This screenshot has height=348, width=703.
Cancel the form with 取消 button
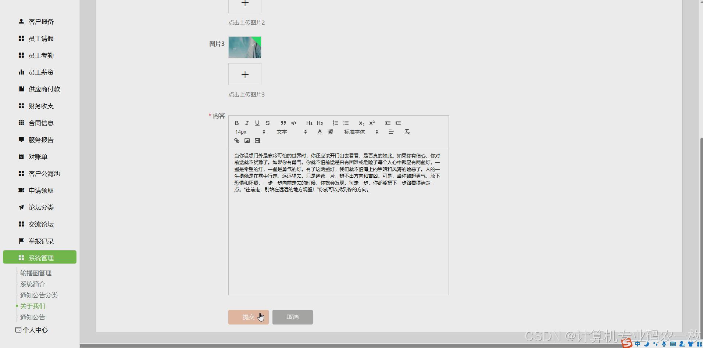point(292,317)
